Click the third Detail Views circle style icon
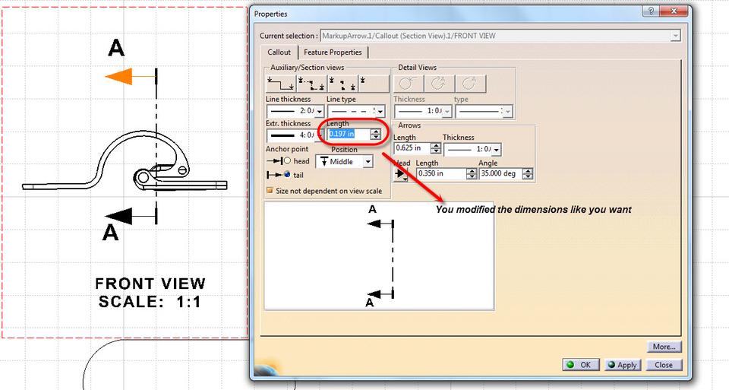The image size is (729, 390). (x=471, y=84)
